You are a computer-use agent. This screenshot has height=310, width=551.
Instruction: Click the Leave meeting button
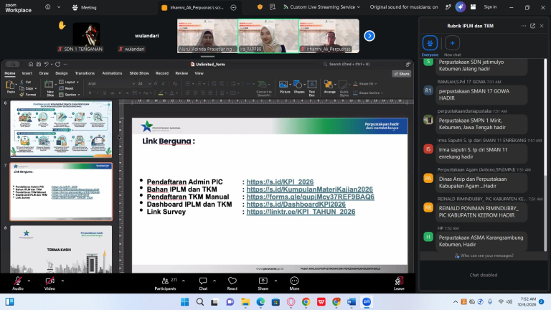[399, 283]
